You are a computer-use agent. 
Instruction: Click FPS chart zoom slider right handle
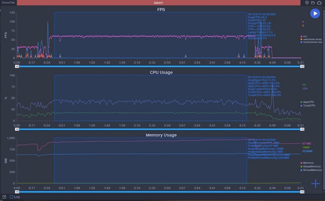[x=301, y=66]
